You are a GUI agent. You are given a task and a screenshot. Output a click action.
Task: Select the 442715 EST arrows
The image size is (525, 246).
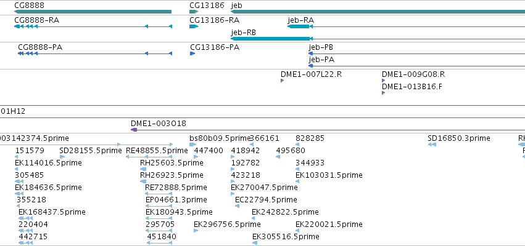click(x=26, y=243)
